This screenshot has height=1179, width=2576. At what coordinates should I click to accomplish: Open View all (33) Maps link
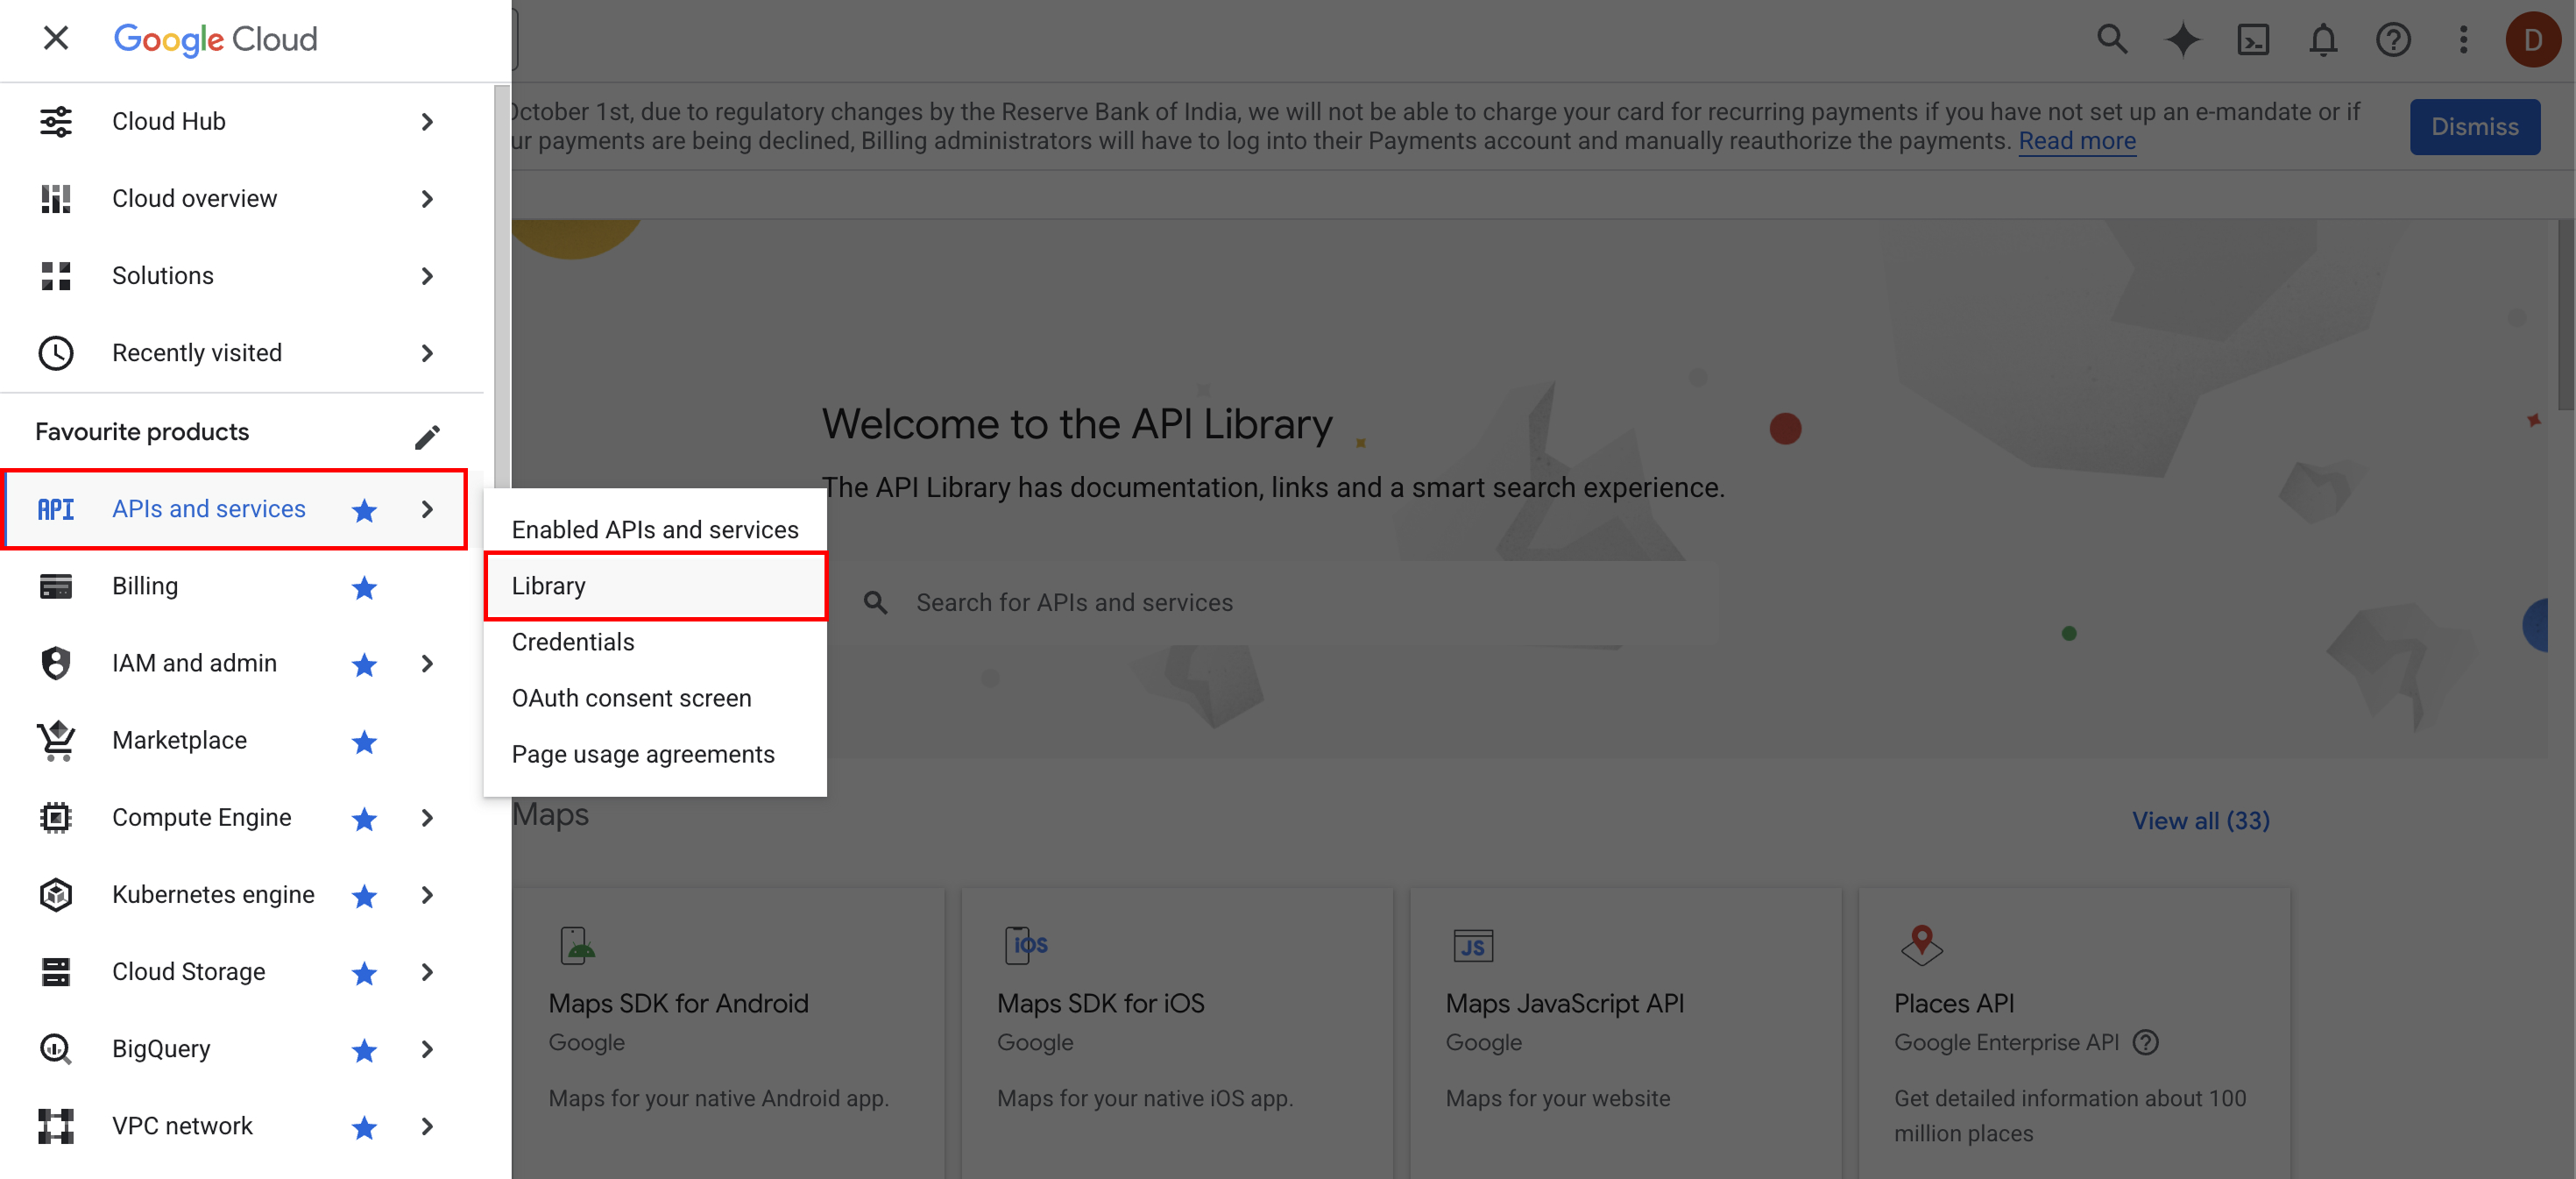tap(2200, 820)
